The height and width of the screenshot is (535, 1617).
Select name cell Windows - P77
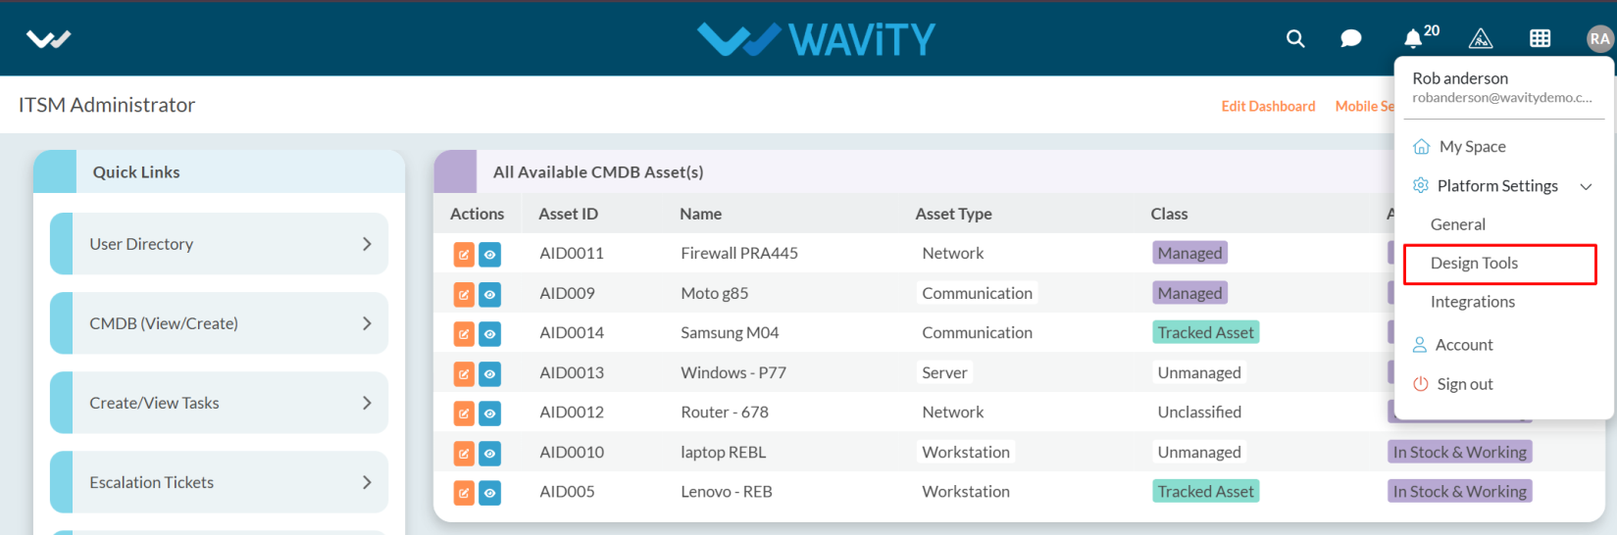click(733, 372)
